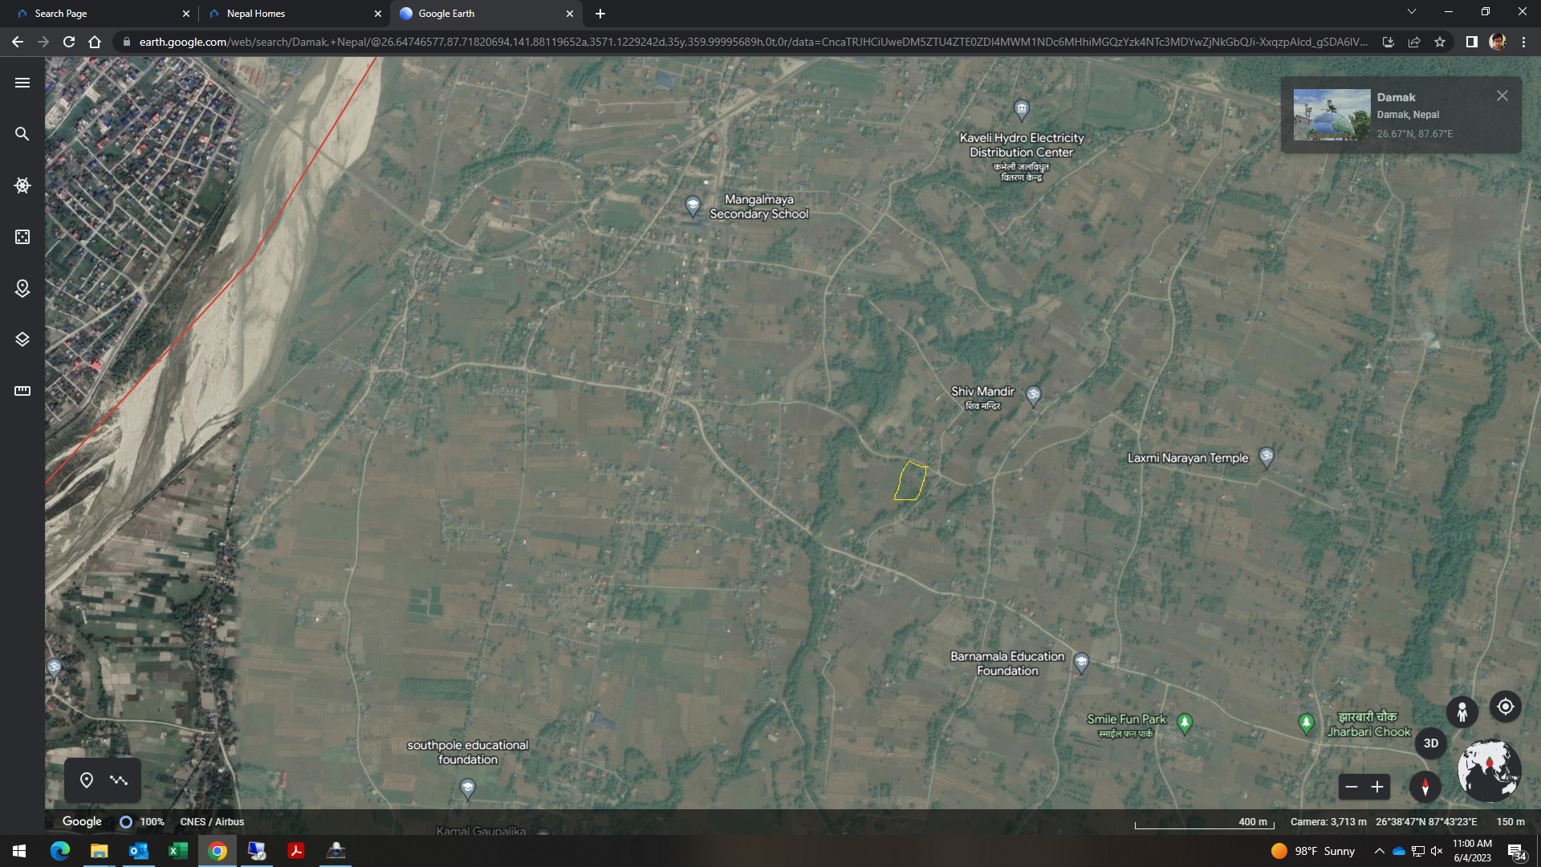The height and width of the screenshot is (867, 1541).
Task: Click the CNES / Airbus attribution
Action: pyautogui.click(x=212, y=822)
